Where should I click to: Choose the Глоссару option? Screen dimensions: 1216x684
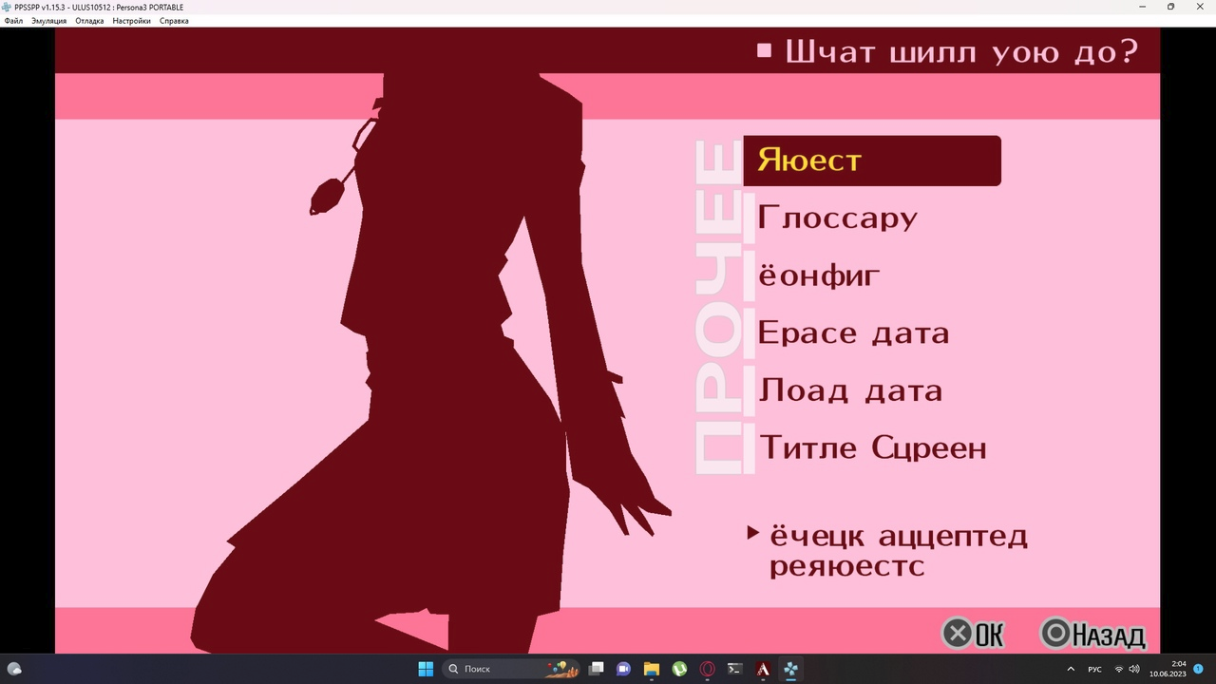[x=838, y=218]
